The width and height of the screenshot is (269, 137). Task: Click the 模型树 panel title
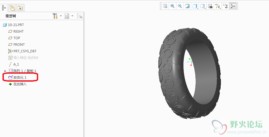click(x=11, y=16)
